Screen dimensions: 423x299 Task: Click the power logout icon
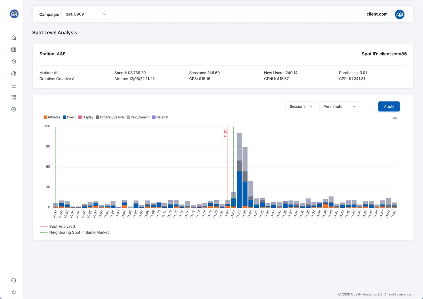(14, 292)
